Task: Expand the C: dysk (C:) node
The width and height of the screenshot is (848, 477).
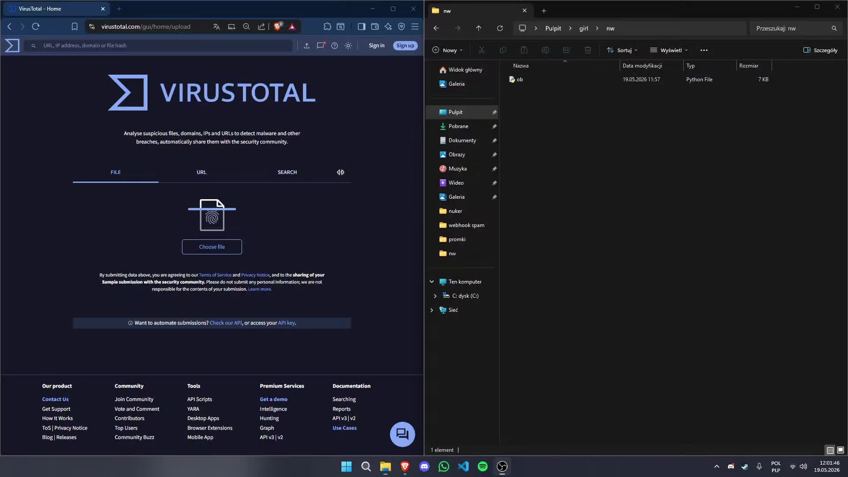Action: click(x=435, y=296)
